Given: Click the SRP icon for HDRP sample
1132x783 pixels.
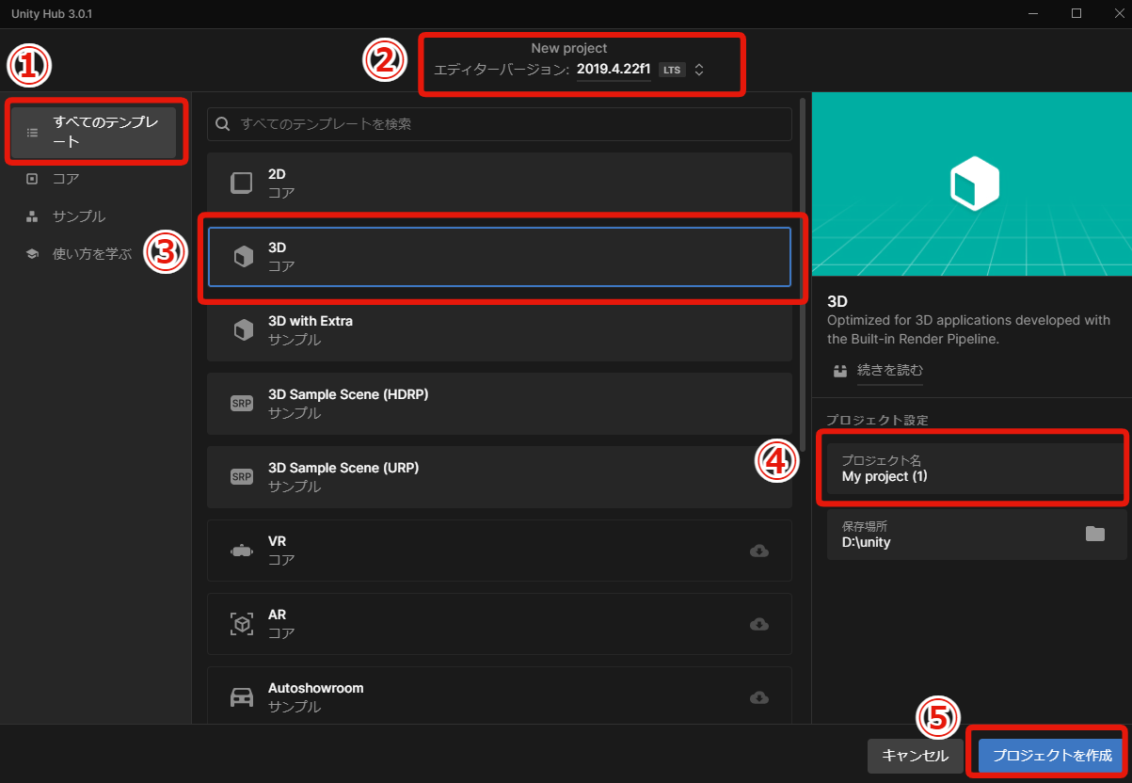Looking at the screenshot, I should 242,404.
